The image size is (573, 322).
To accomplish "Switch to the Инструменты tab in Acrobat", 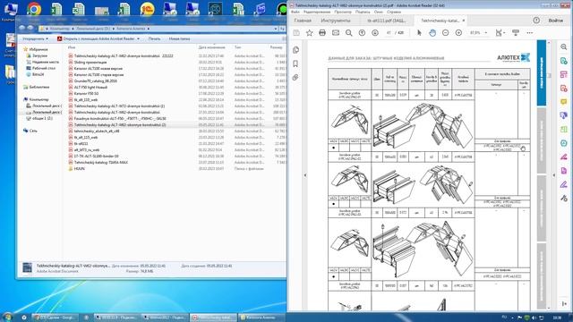I will tap(335, 21).
